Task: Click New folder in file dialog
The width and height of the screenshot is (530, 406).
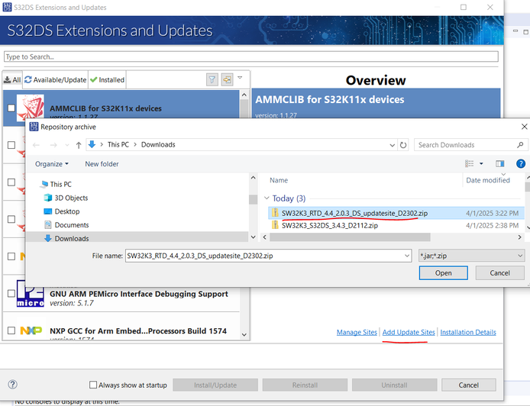Action: 102,164
